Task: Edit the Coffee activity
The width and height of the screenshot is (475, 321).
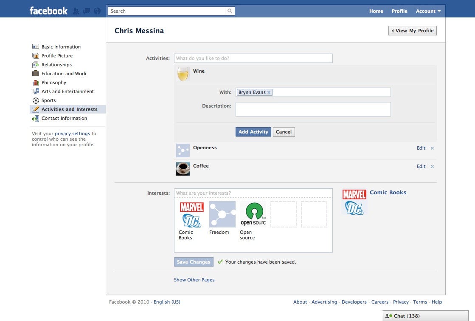Action: [x=421, y=166]
